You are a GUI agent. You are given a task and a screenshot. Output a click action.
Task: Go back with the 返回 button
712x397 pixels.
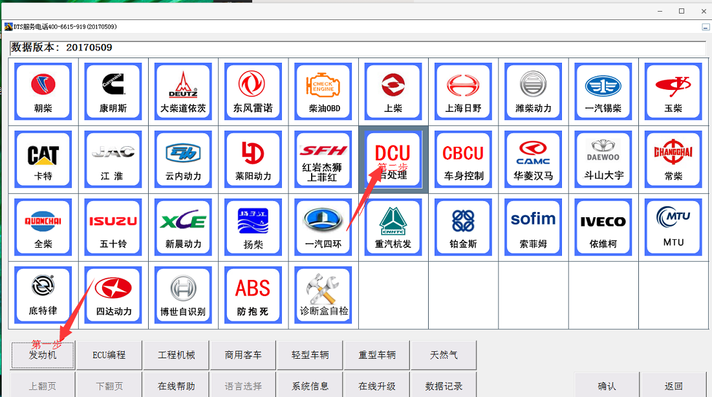tap(673, 385)
